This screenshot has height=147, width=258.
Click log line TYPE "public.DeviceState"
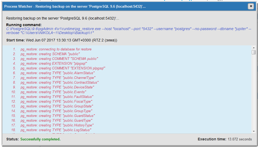coord(57,87)
